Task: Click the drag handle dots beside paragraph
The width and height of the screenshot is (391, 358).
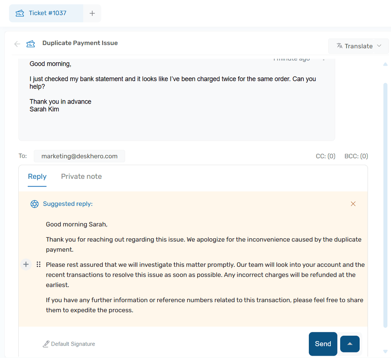Action: pos(38,264)
